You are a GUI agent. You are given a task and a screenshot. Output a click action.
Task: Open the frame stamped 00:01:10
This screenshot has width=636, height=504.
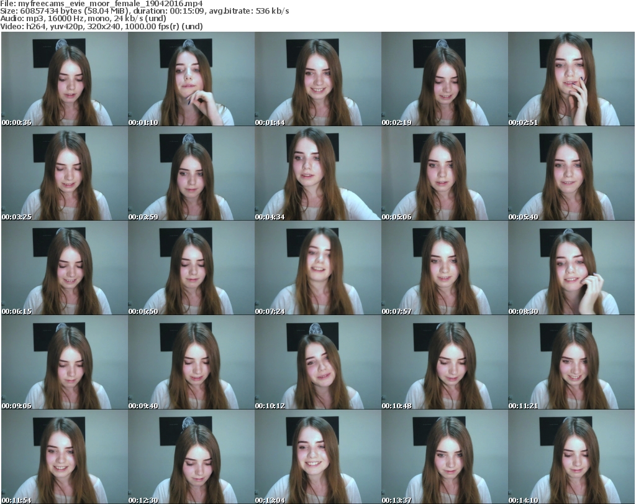191,79
